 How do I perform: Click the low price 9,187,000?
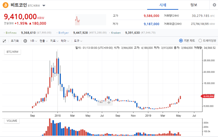tap(152, 24)
